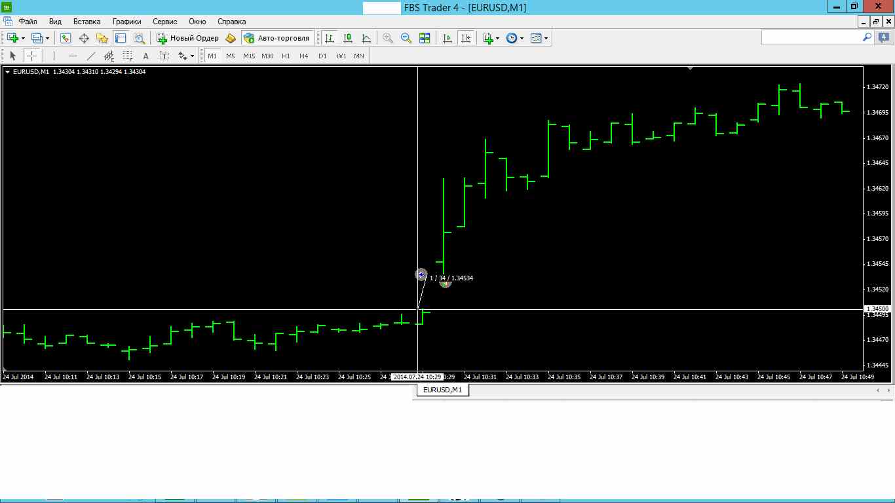The width and height of the screenshot is (895, 503).
Task: Switch to the W1 timeframe
Action: (341, 56)
